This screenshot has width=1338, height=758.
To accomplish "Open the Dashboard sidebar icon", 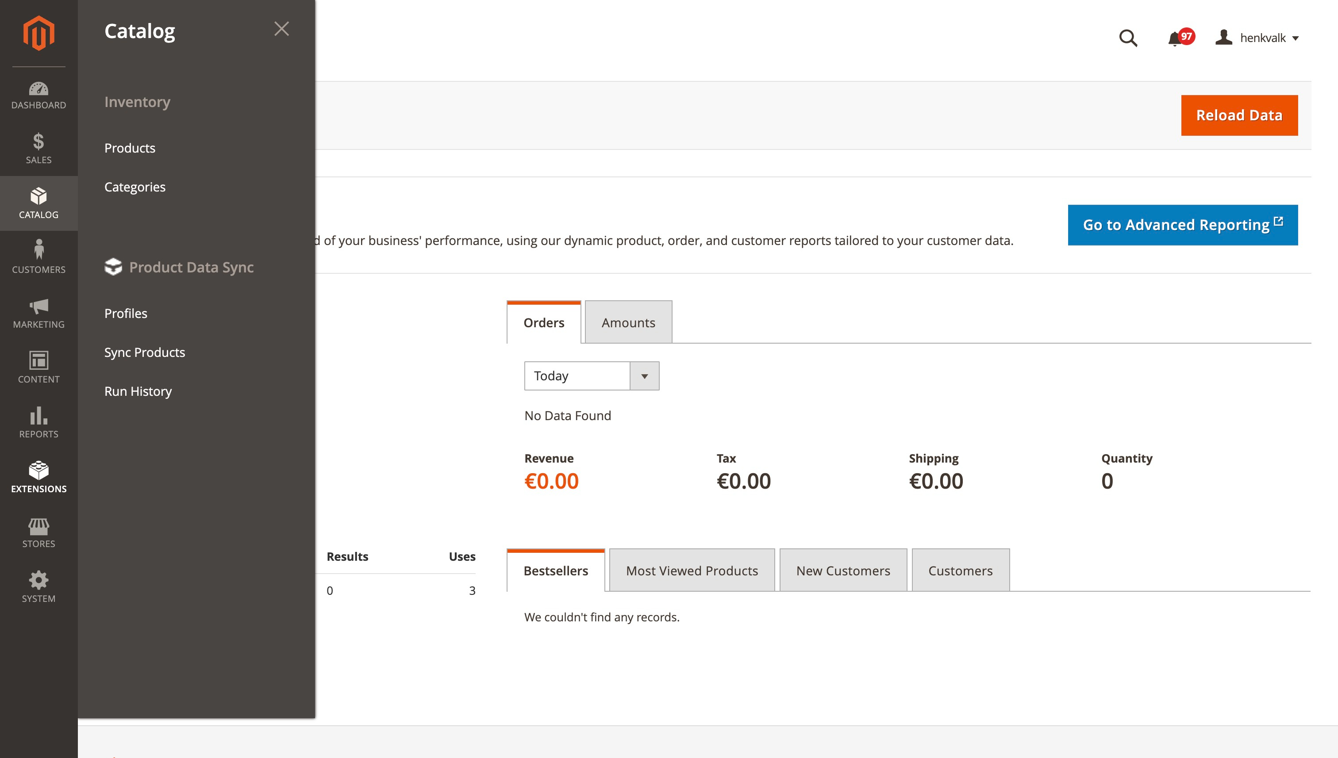I will click(38, 95).
